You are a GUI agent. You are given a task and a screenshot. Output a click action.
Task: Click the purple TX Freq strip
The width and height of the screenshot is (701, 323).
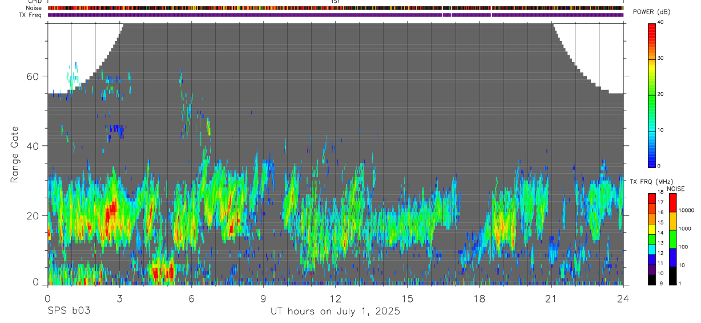click(336, 15)
